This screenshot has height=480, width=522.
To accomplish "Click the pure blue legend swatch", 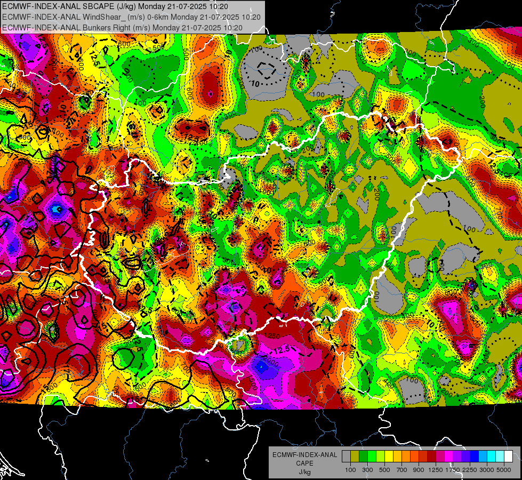I will tap(474, 457).
